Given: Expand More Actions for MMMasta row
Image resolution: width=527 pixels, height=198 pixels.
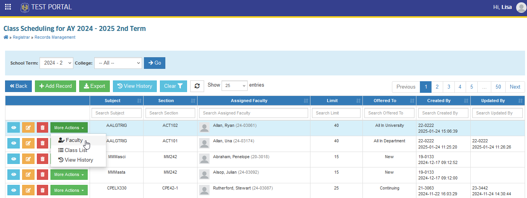Looking at the screenshot, I should click(x=69, y=175).
